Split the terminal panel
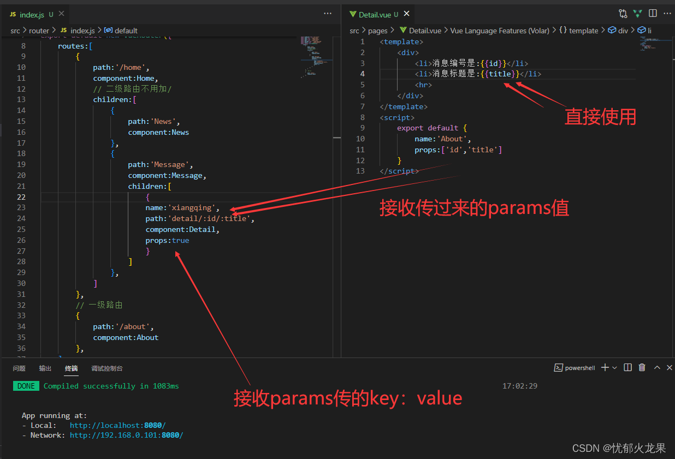 point(628,368)
